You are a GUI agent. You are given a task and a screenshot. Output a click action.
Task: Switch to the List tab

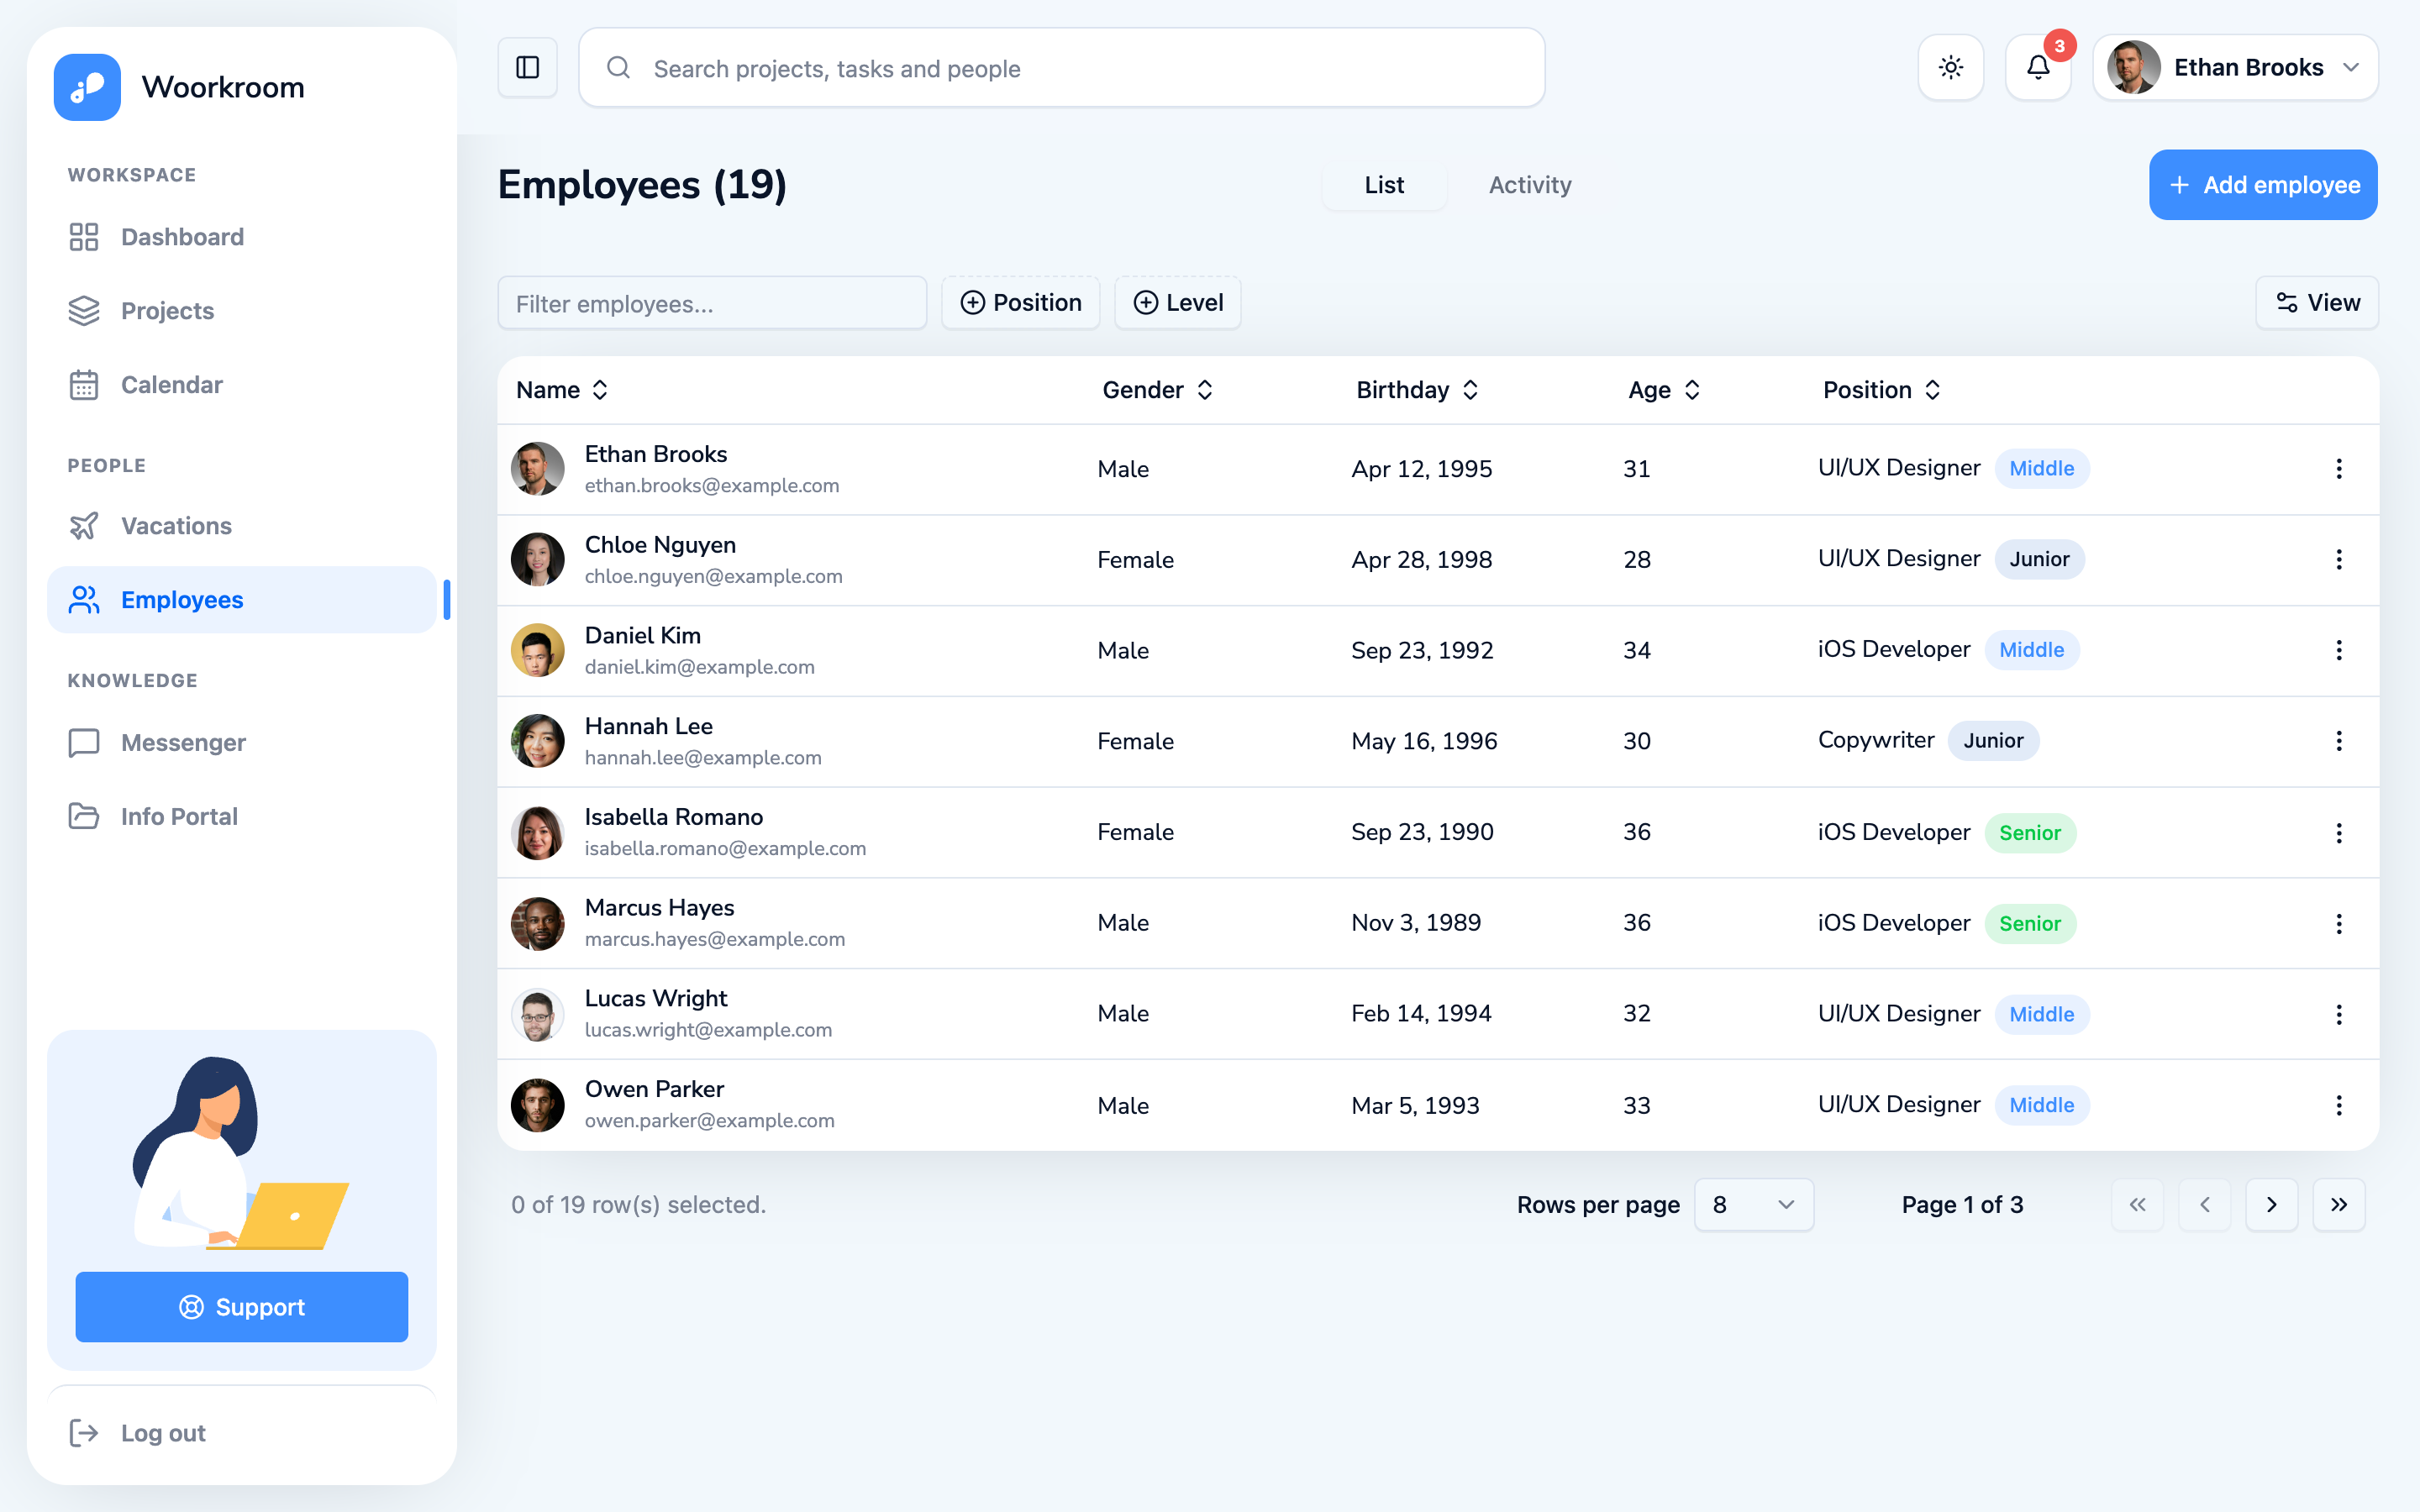[1384, 185]
